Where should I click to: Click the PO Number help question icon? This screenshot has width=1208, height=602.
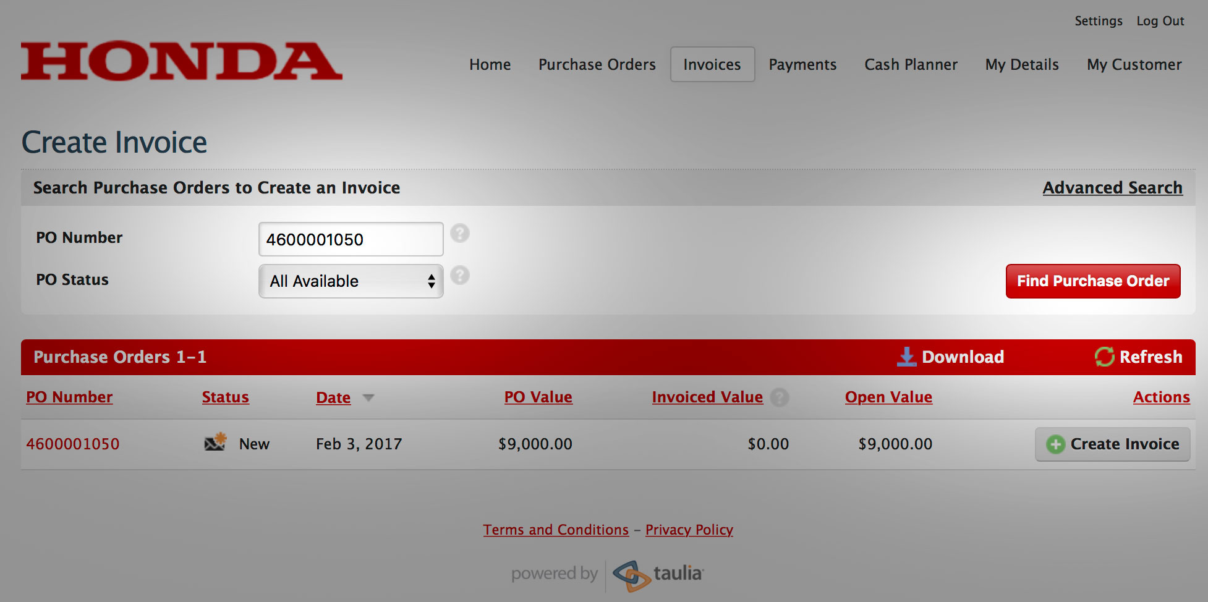460,234
